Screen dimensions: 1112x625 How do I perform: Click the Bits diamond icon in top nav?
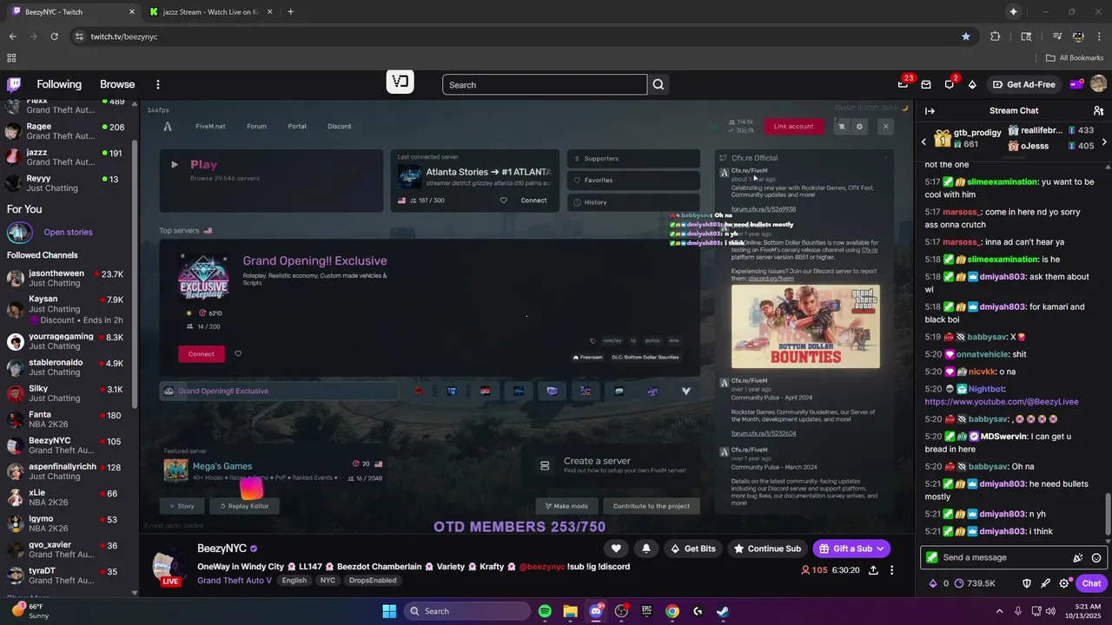point(972,84)
